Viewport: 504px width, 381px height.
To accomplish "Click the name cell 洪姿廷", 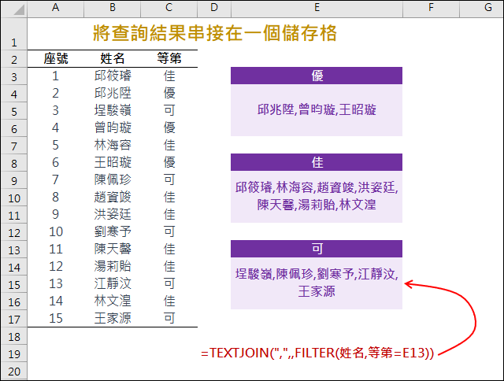I will point(112,215).
